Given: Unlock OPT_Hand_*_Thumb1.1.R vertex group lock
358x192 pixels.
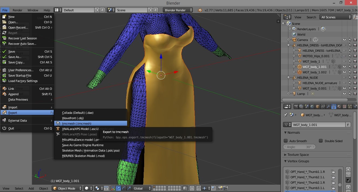Looking at the screenshot, I should click(333, 172).
